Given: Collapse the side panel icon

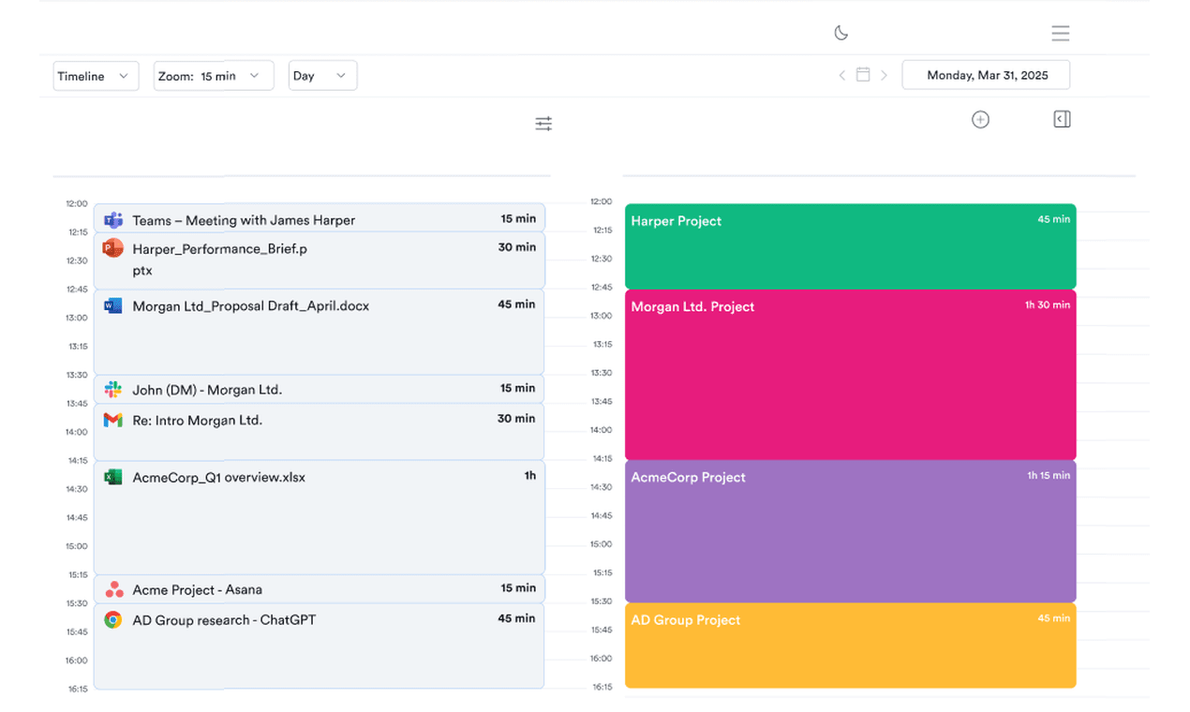Looking at the screenshot, I should pyautogui.click(x=1062, y=119).
